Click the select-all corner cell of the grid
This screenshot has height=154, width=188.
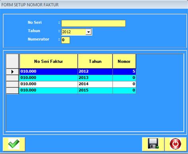point(12,61)
